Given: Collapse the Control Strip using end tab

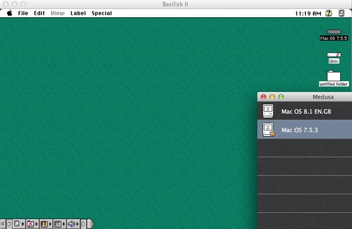Looking at the screenshot, I should 90,224.
